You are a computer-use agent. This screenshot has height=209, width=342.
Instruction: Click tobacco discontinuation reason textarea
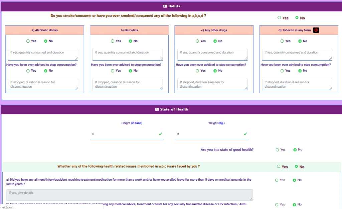coord(297,84)
